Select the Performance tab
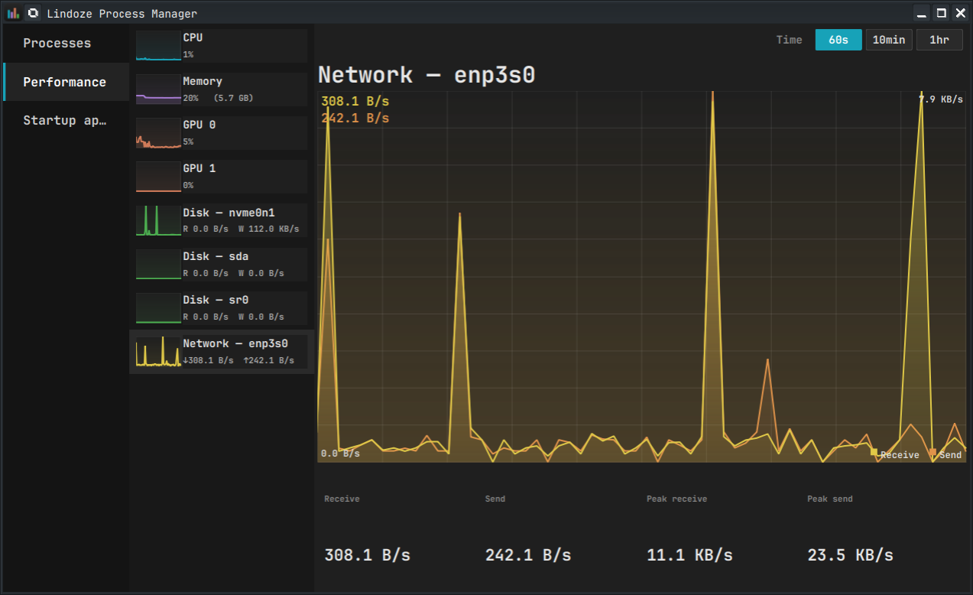The image size is (973, 595). [x=66, y=82]
